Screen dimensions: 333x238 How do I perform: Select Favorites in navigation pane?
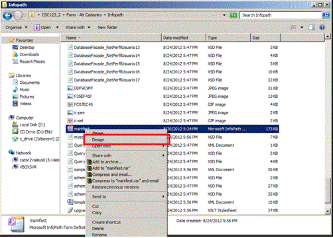pyautogui.click(x=21, y=40)
